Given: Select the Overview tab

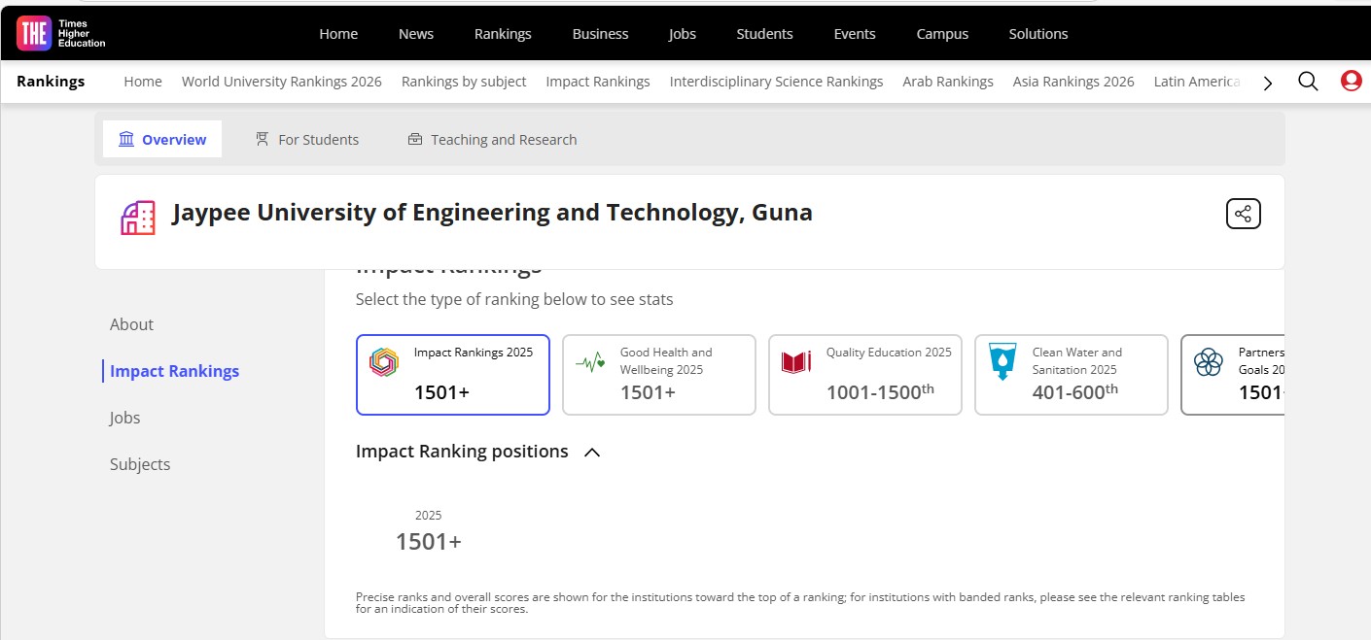Looking at the screenshot, I should tap(162, 140).
